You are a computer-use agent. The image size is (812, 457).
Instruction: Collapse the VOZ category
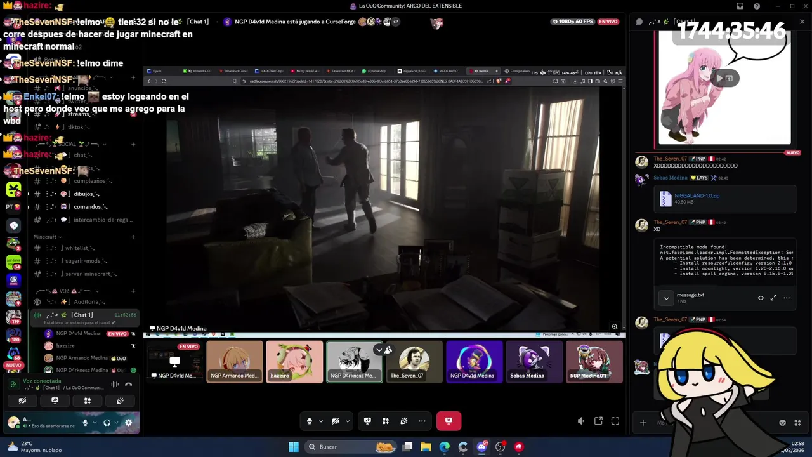point(67,291)
